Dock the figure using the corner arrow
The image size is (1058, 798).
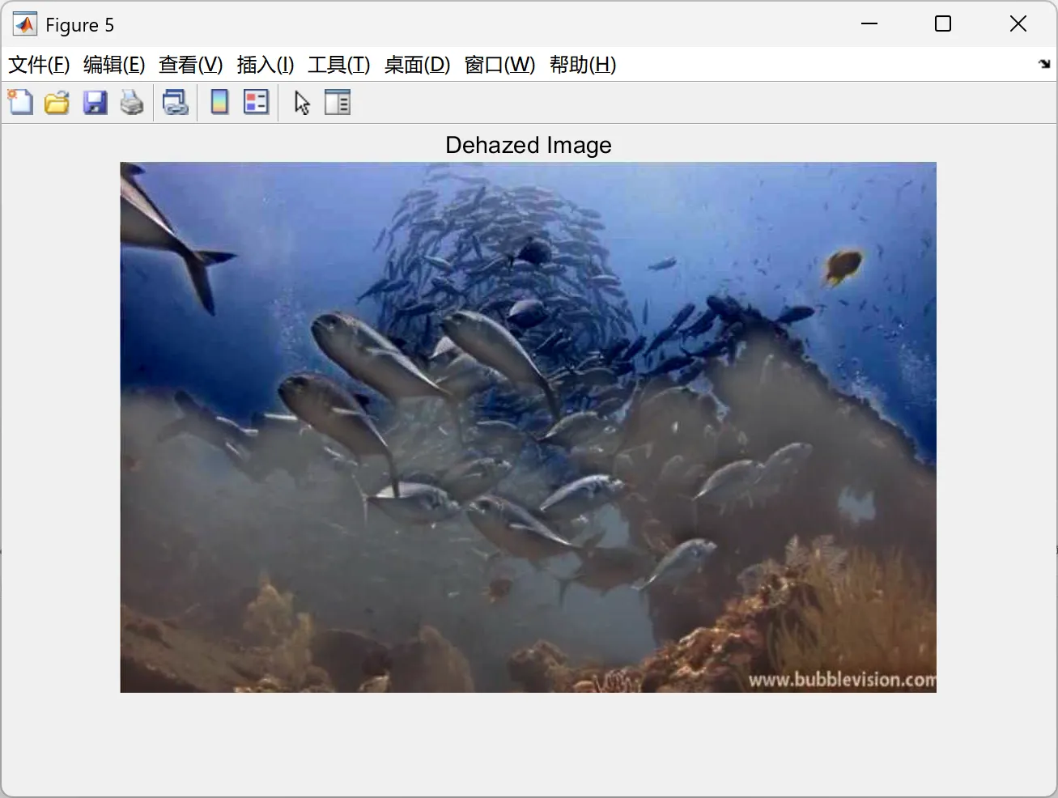(1044, 64)
